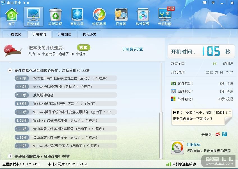Open 开机提示设置 link
Viewport: 238px width, 169px height.
133,49
